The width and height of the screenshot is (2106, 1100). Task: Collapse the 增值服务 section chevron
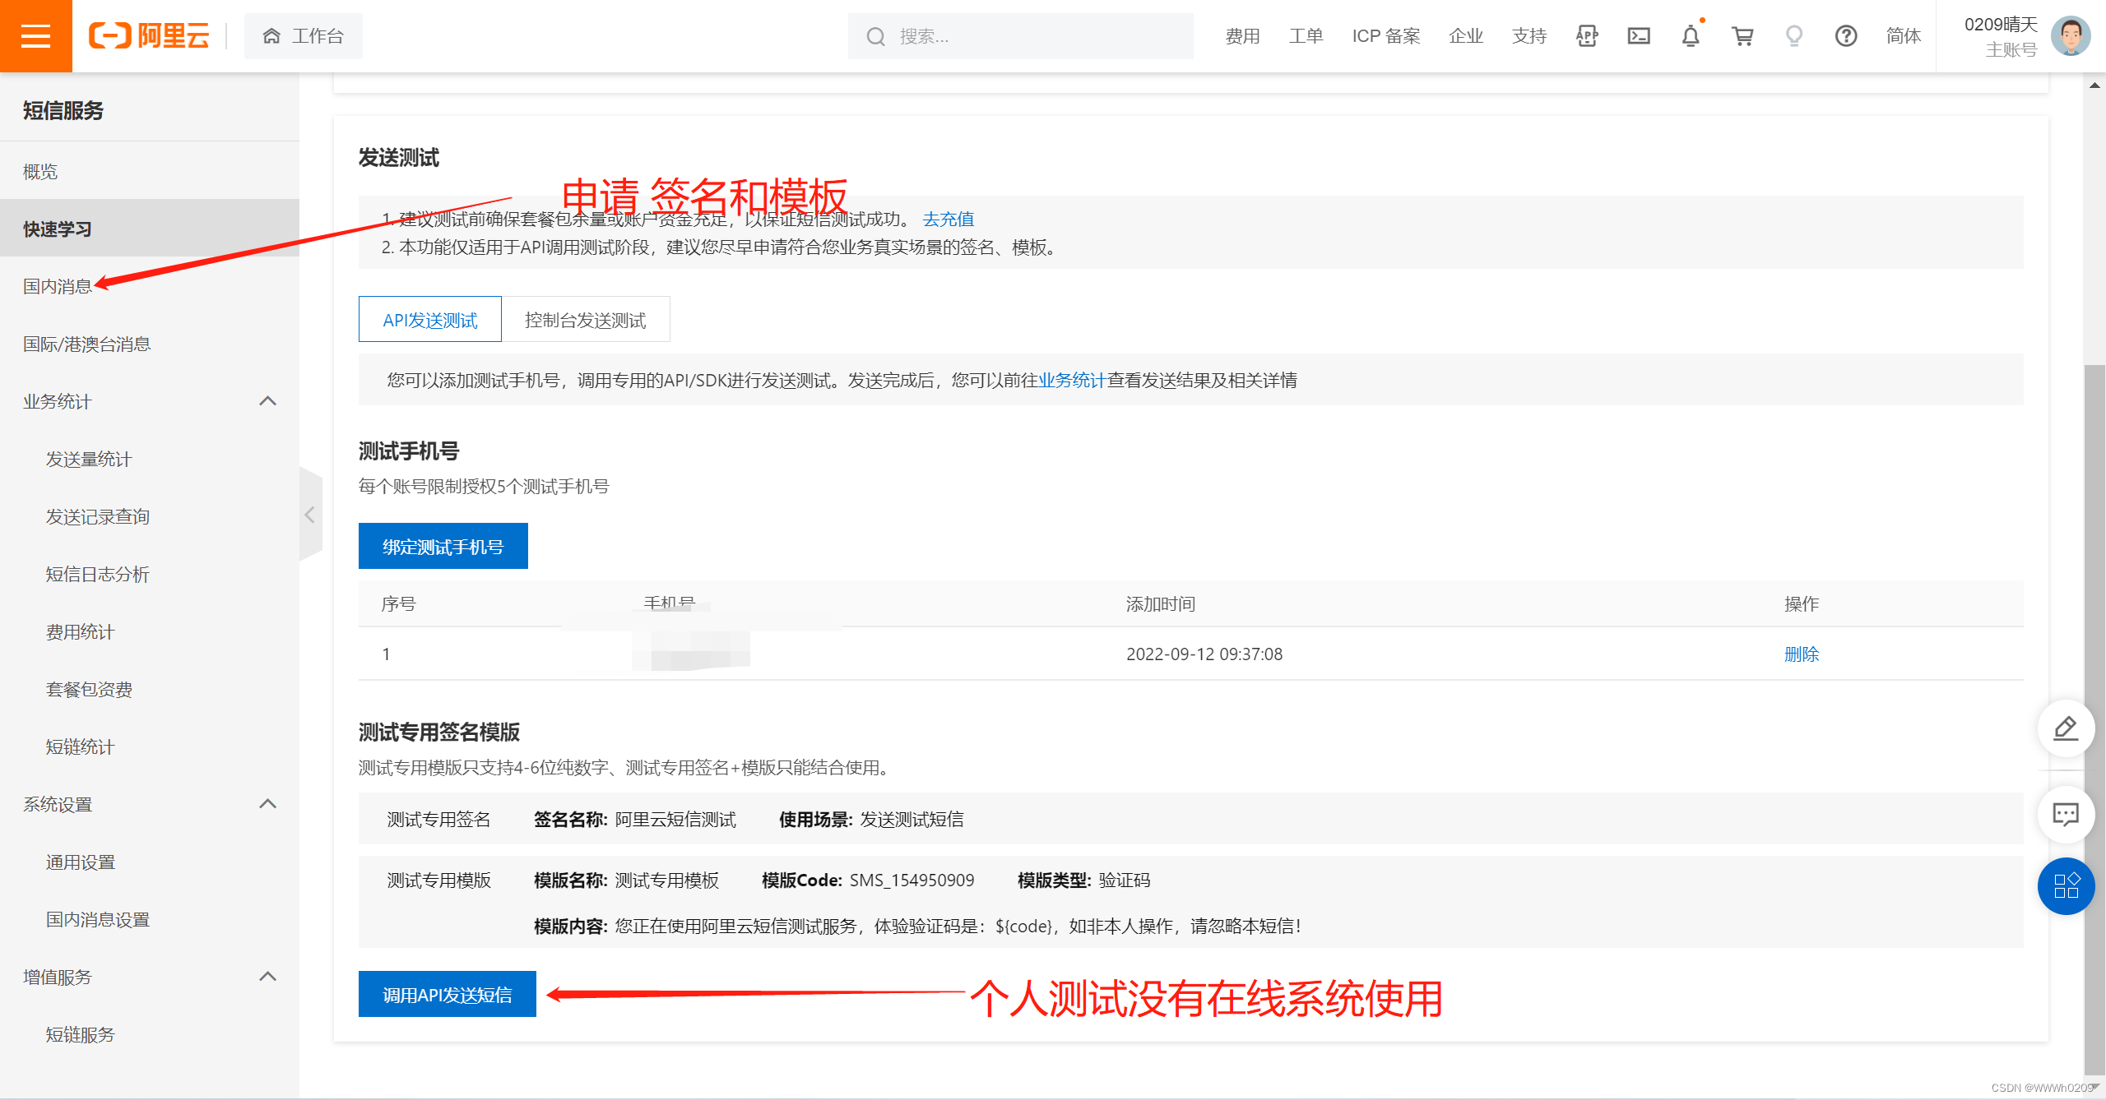267,977
